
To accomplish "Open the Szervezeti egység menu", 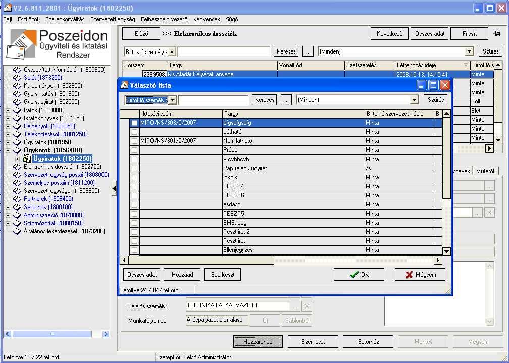I will tap(113, 20).
